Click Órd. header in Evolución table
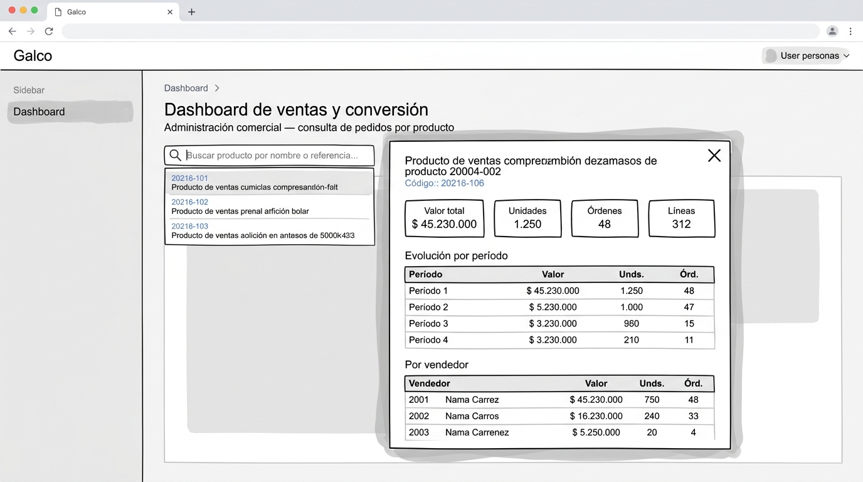863x482 pixels. tap(689, 274)
